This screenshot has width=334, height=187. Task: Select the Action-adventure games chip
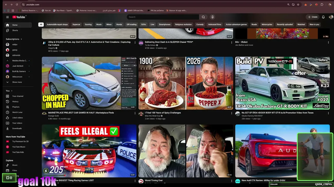[x=236, y=24]
